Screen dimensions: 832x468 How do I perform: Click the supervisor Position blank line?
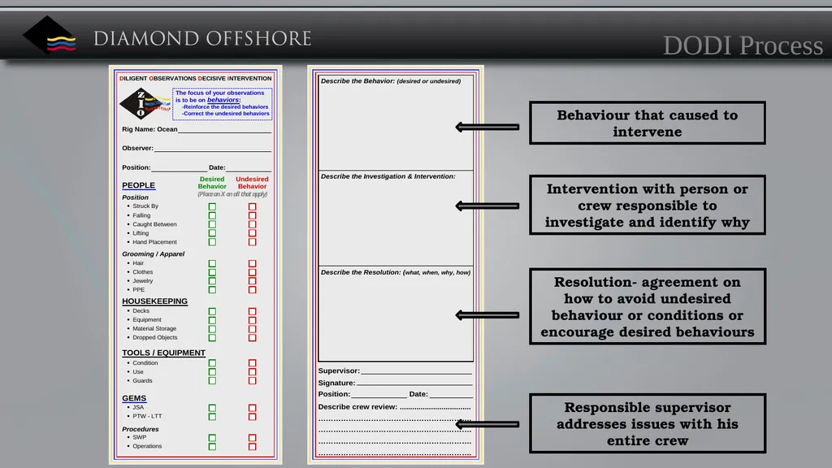[379, 396]
